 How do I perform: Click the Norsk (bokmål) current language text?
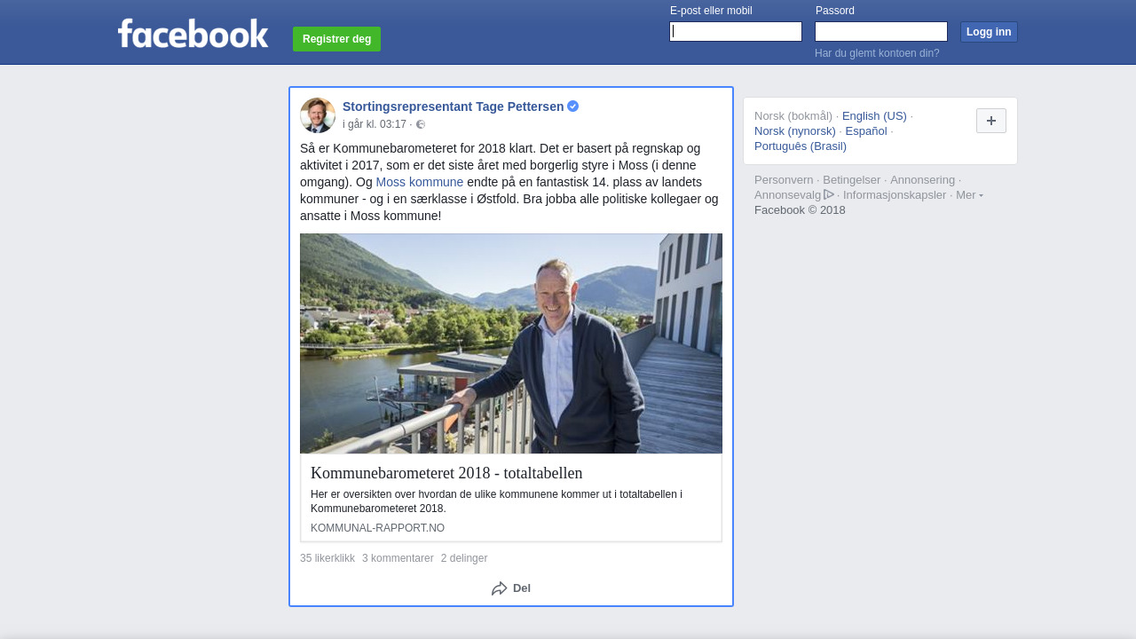tap(793, 116)
